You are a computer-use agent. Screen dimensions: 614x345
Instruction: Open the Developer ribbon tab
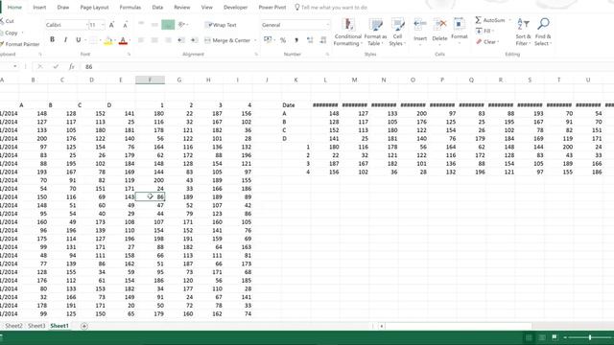pyautogui.click(x=235, y=7)
